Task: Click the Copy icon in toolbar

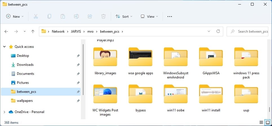Action: pyautogui.click(x=49, y=16)
